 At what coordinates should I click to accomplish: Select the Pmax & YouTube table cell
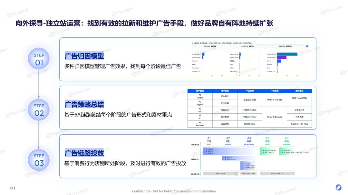coord(274,100)
